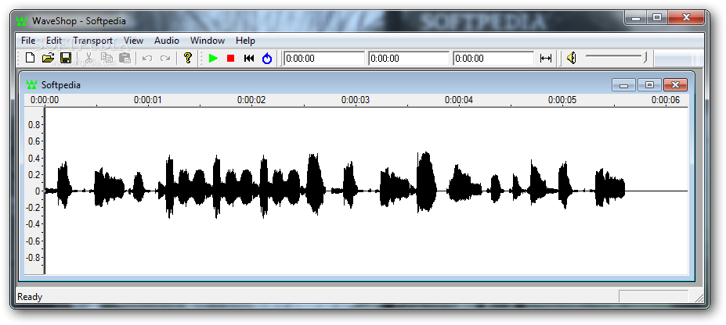Click the Softpedia document window icon
The width and height of the screenshot is (726, 325).
click(x=31, y=84)
